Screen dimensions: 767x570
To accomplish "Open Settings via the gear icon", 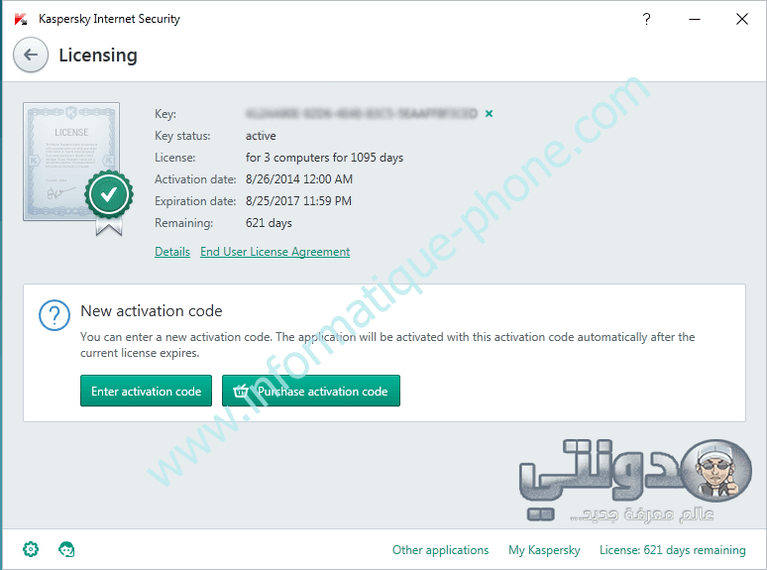I will 31,549.
